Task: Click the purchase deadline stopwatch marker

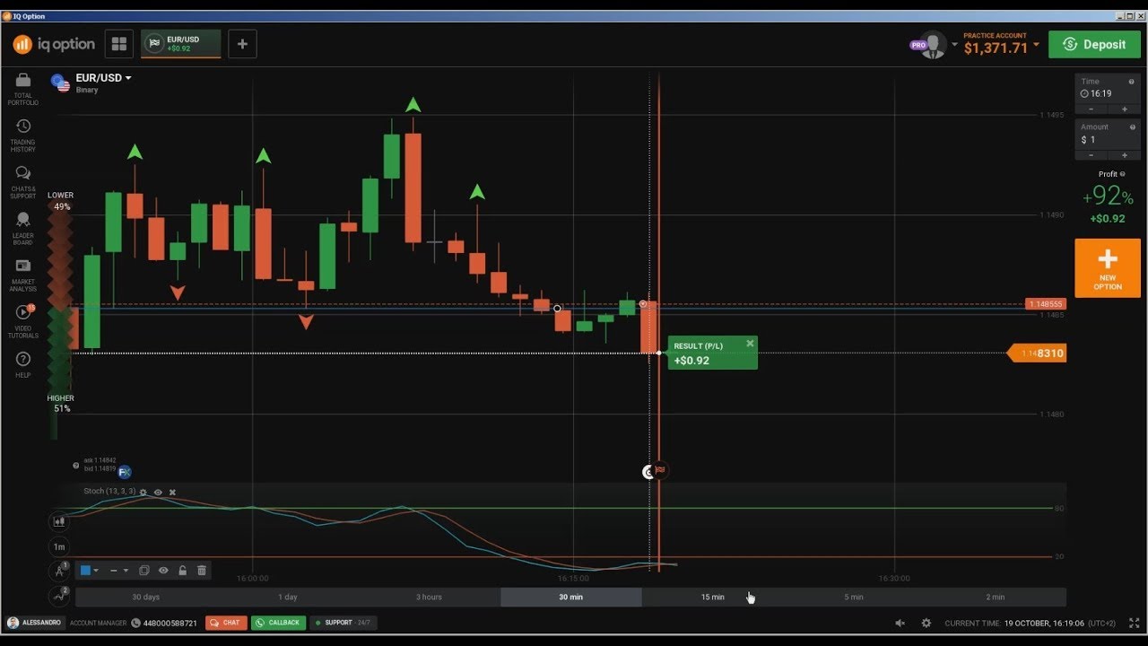Action: (x=648, y=472)
